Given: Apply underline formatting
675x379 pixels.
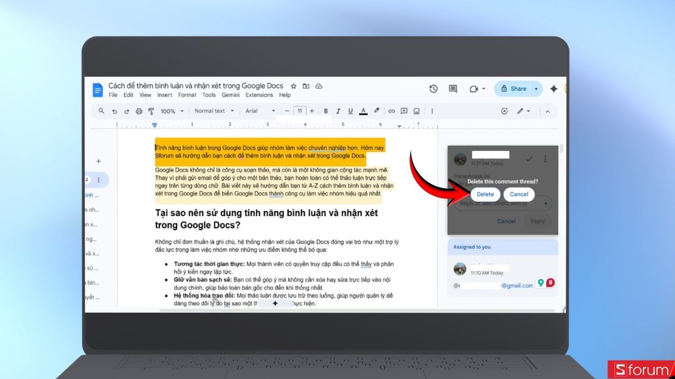Looking at the screenshot, I should click(350, 111).
